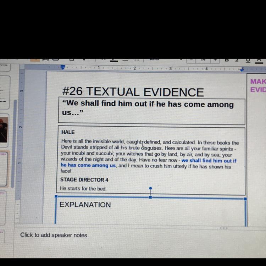Toggle Italic formatting in the toolbar

[x=237, y=60]
